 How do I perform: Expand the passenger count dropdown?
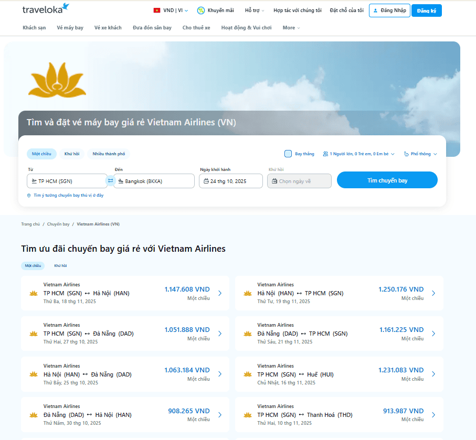click(x=359, y=154)
